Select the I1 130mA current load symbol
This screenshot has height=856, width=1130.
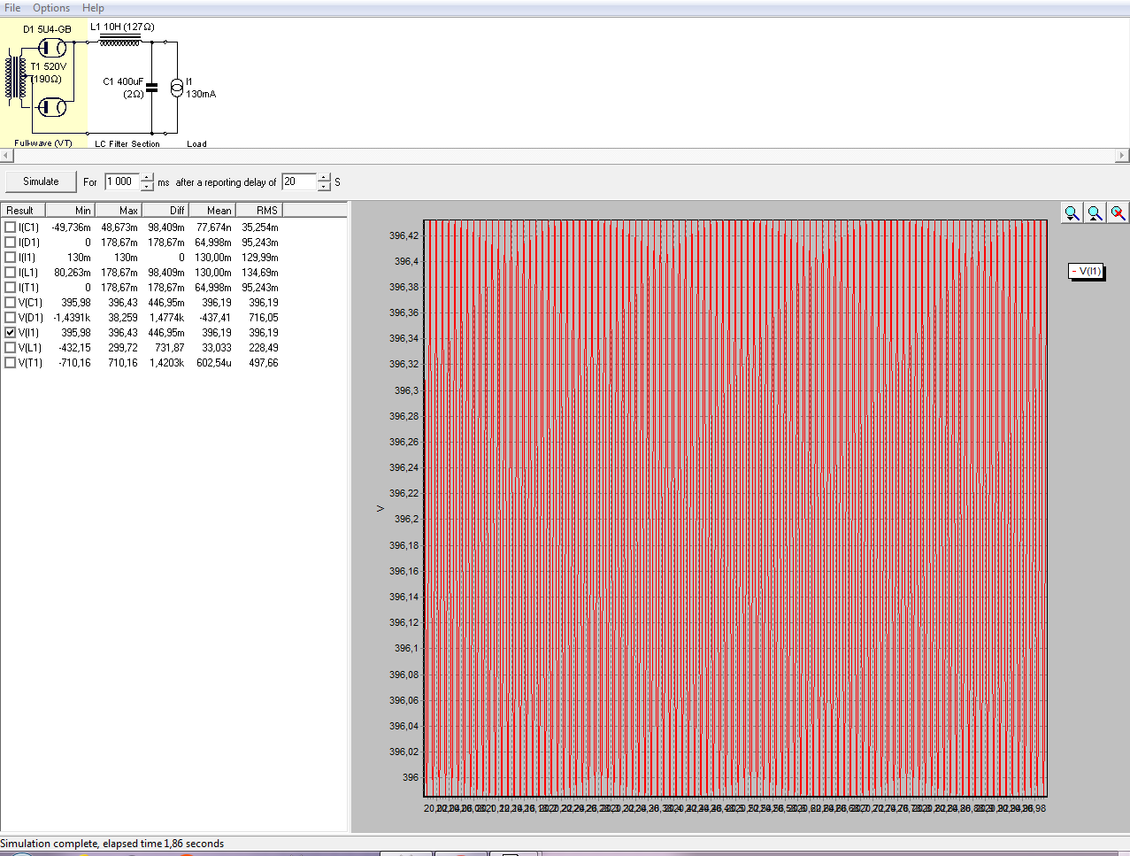tap(177, 87)
